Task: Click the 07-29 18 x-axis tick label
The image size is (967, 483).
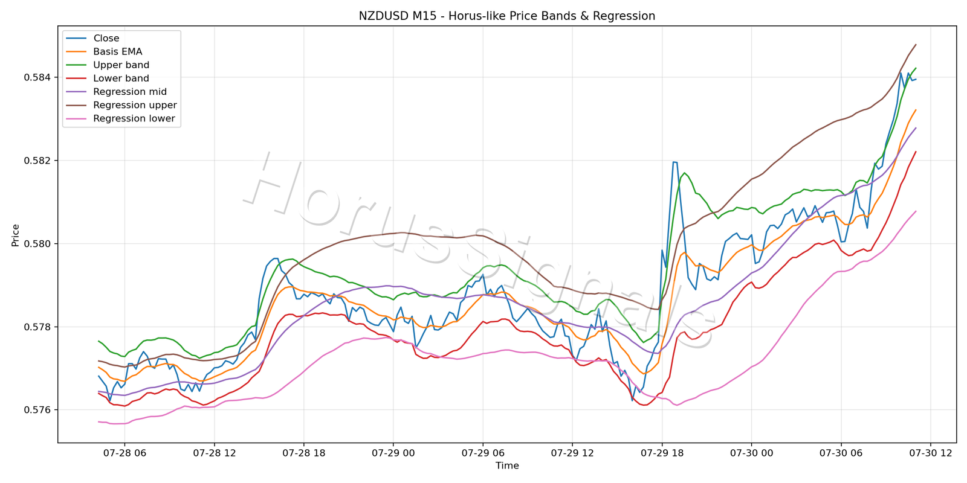Action: [x=662, y=453]
